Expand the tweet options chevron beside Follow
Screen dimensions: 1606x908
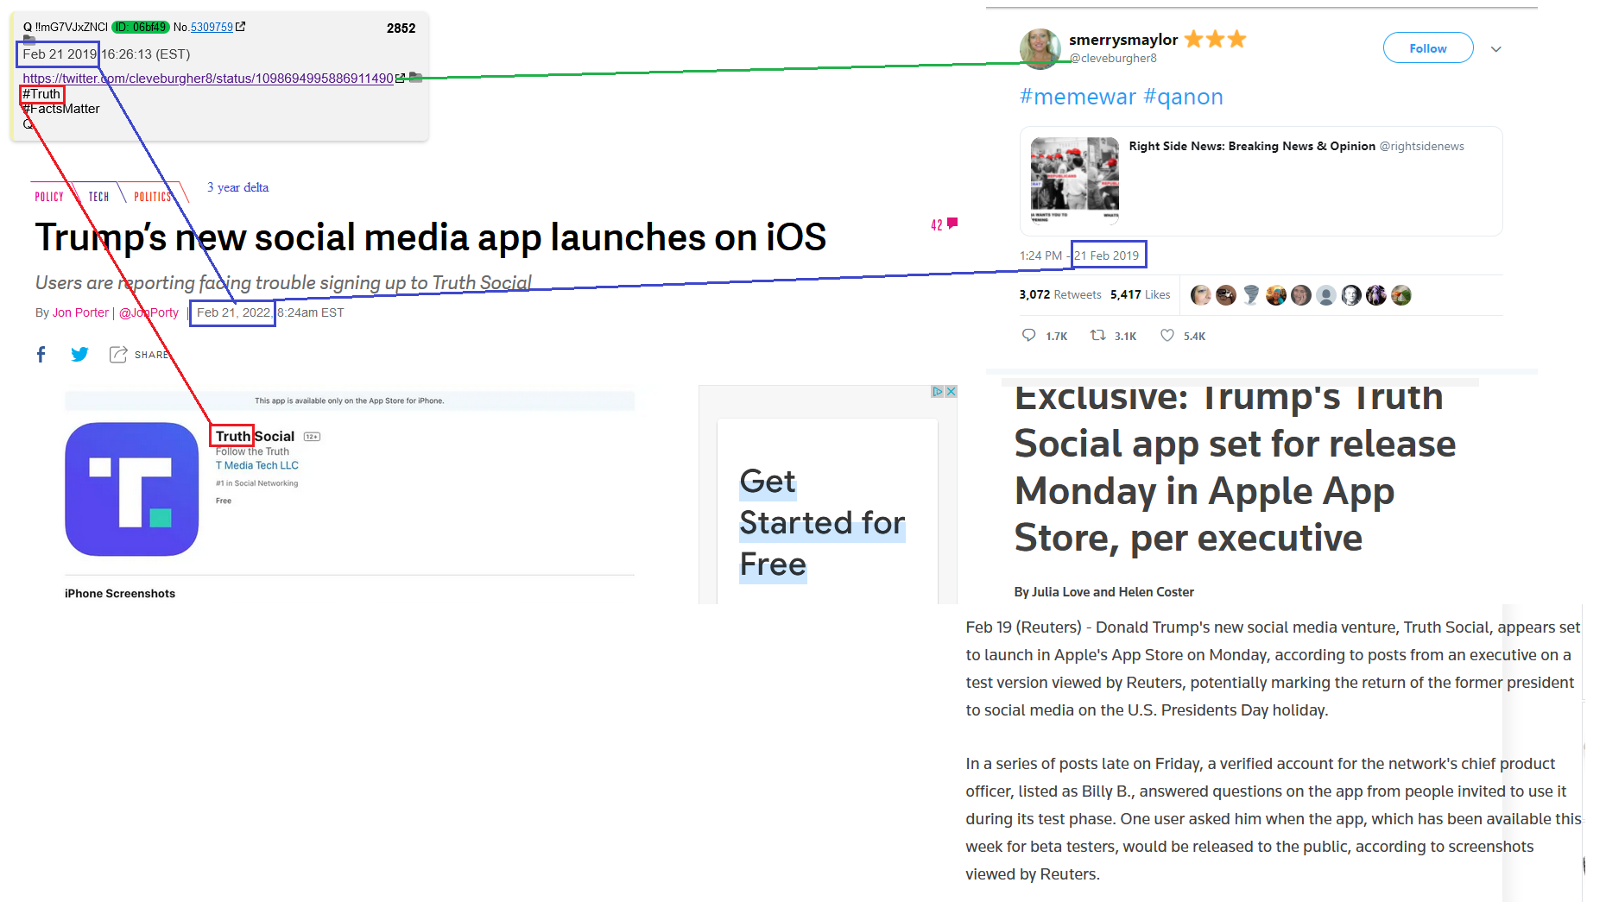(1496, 49)
